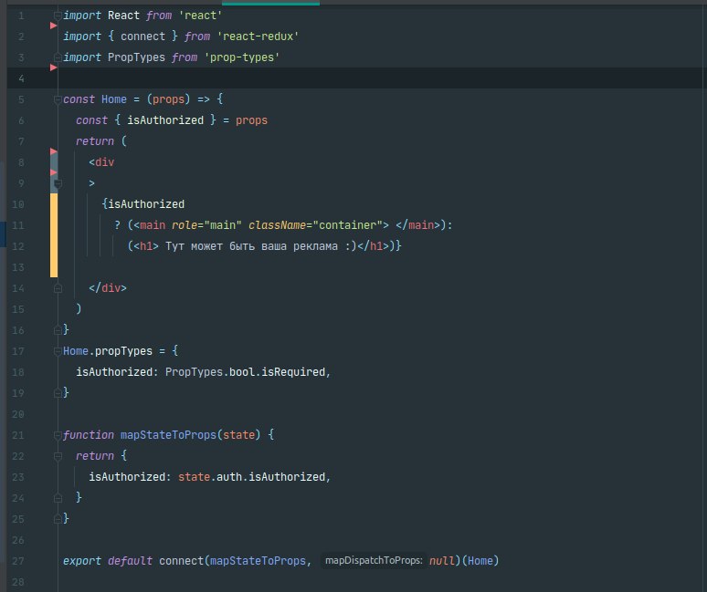The height and width of the screenshot is (592, 707).
Task: Click line number 27 in the gutter
Action: click(x=18, y=561)
